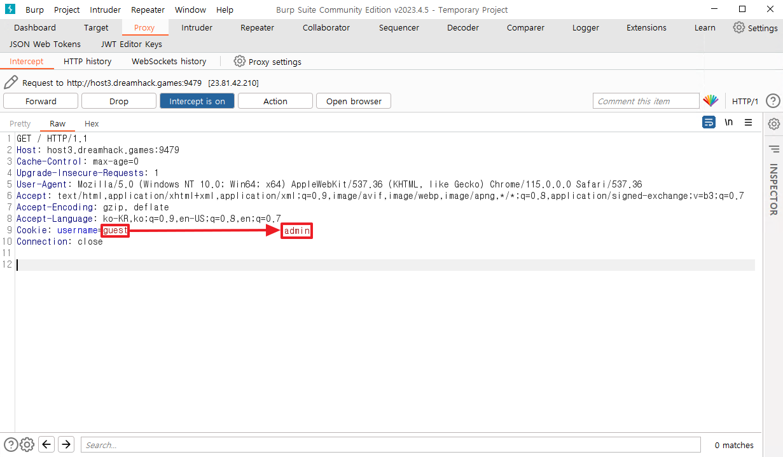Select the Intercept sub-tab
Image resolution: width=783 pixels, height=457 pixels.
click(x=27, y=62)
